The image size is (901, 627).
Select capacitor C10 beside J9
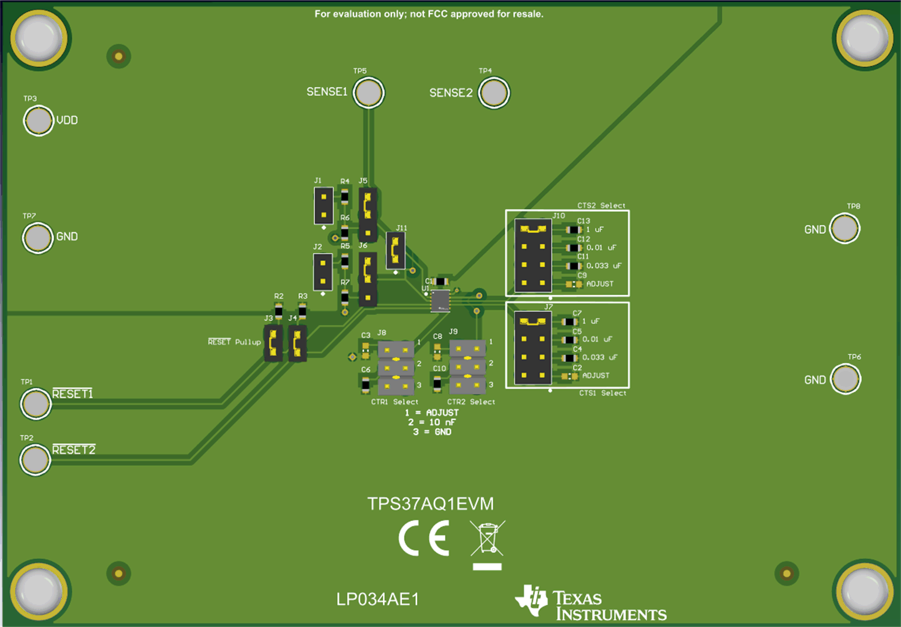point(437,384)
